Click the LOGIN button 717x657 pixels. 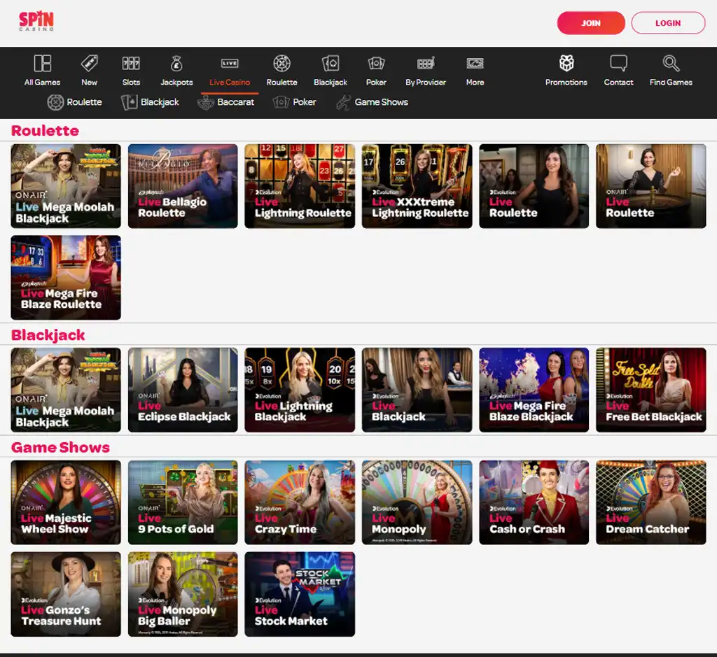(x=668, y=23)
